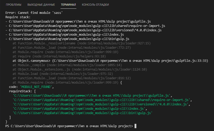214x131 pixels.
Task: Select the ТЕРМИНАЛ tab
Action: (68, 5)
